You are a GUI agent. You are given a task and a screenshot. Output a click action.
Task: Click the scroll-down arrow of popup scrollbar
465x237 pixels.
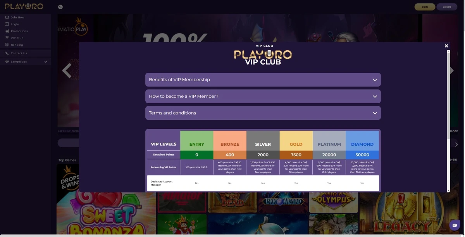[x=448, y=191]
